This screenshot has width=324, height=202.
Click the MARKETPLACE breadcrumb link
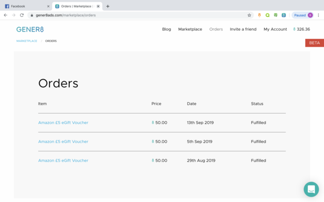point(26,41)
